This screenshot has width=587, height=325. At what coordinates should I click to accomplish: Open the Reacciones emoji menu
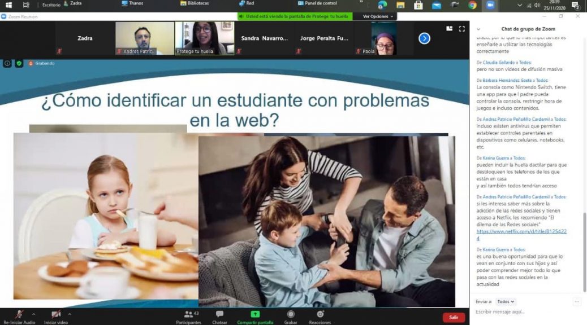click(320, 314)
